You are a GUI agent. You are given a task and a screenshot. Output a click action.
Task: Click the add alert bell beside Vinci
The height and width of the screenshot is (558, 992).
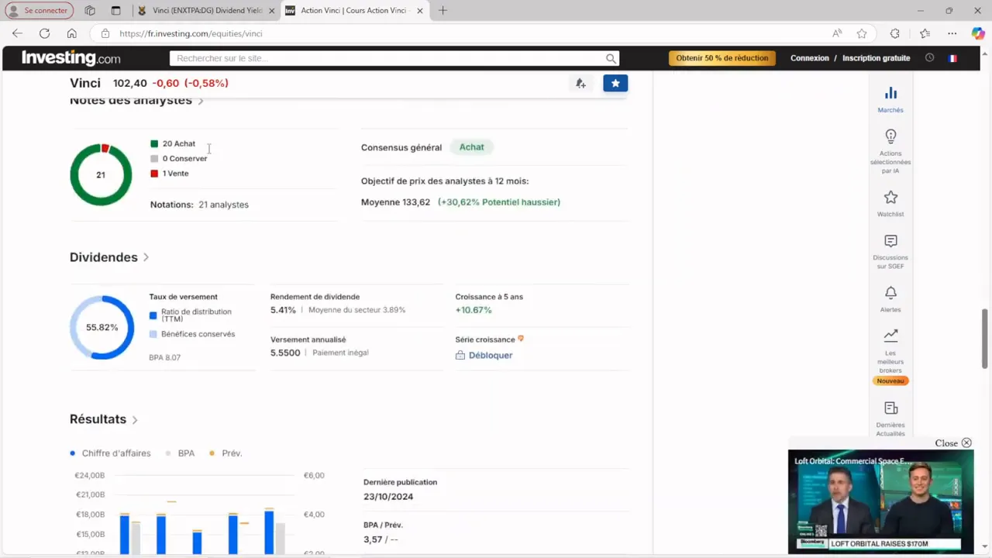[580, 83]
